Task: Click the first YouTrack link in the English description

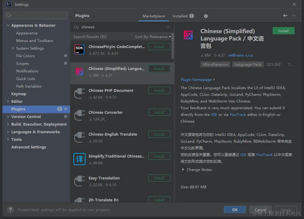Action: click(238, 114)
